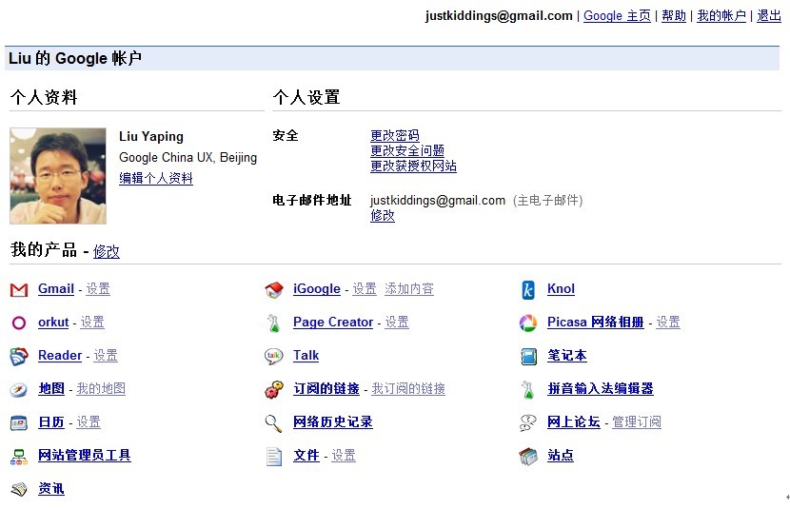Click the orkut circle icon
The image size is (790, 509).
[19, 323]
